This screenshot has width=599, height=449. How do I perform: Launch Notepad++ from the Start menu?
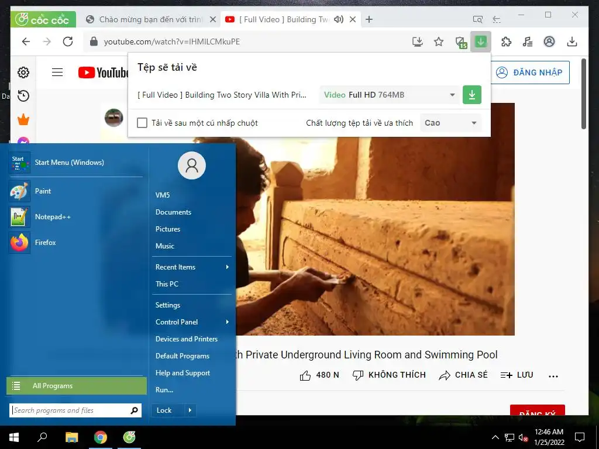[75, 216]
